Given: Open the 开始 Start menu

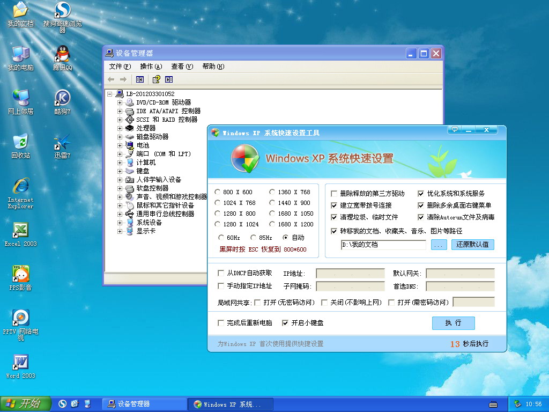Looking at the screenshot, I should pos(26,404).
